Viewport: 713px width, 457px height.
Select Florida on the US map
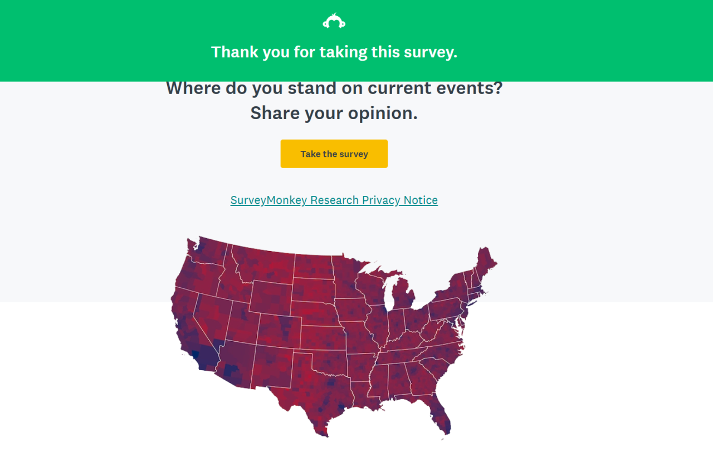(440, 412)
